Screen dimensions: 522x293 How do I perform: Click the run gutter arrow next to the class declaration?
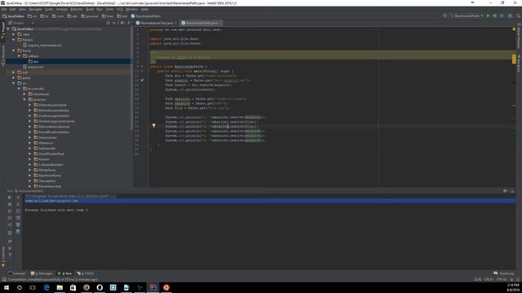(x=142, y=67)
